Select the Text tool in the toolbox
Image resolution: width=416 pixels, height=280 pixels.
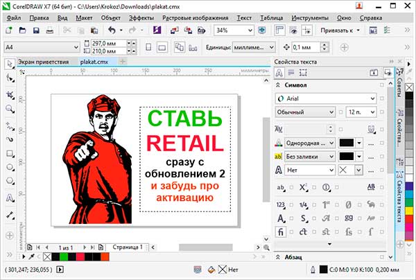click(10, 198)
